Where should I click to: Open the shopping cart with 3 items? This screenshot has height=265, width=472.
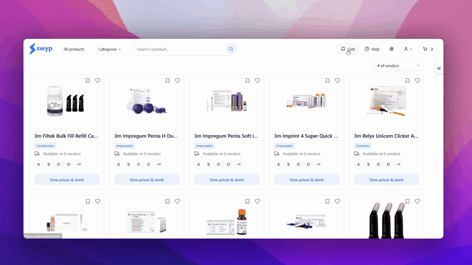click(428, 49)
